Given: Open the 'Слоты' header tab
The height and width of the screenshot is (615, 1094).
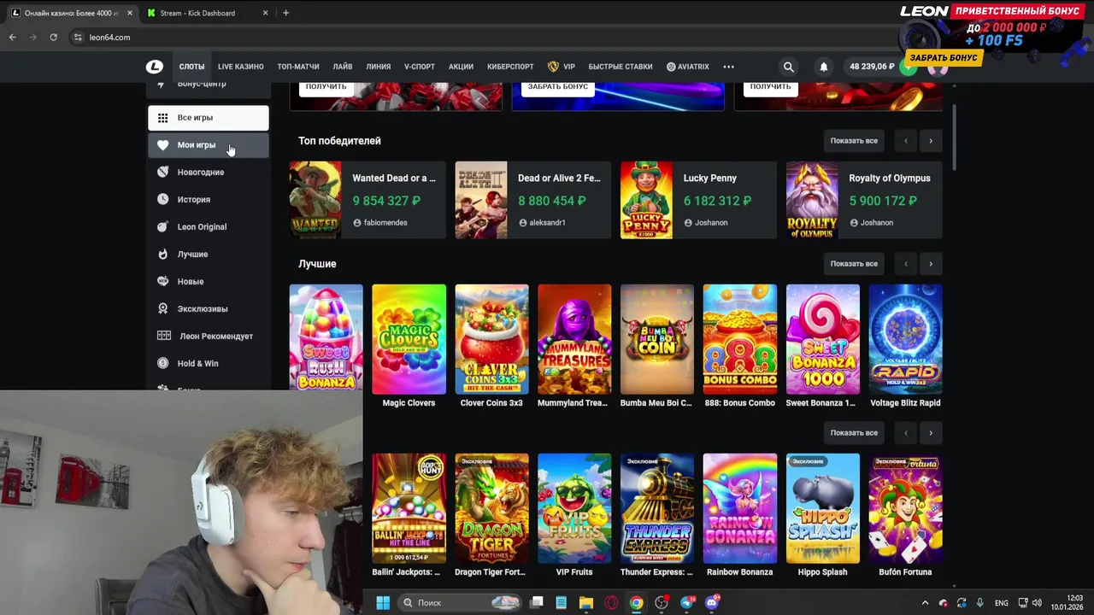Looking at the screenshot, I should 191,67.
